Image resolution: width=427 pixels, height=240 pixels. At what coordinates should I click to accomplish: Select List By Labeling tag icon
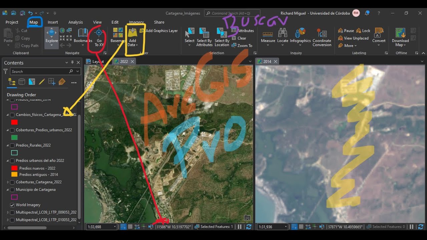click(x=62, y=82)
